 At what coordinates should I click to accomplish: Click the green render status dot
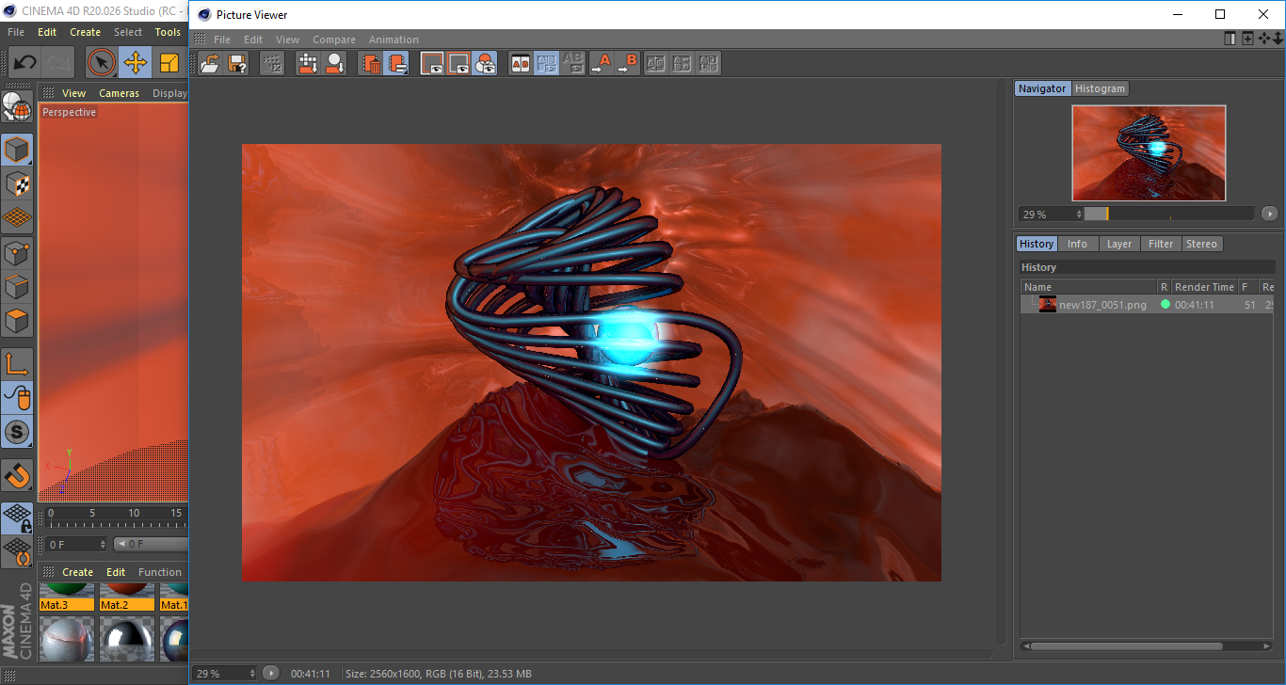1165,304
